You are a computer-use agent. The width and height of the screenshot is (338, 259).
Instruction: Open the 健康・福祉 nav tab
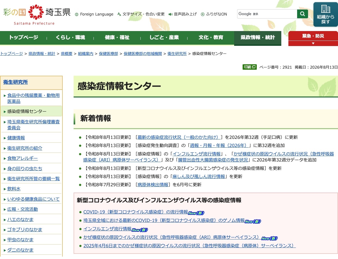click(x=117, y=38)
